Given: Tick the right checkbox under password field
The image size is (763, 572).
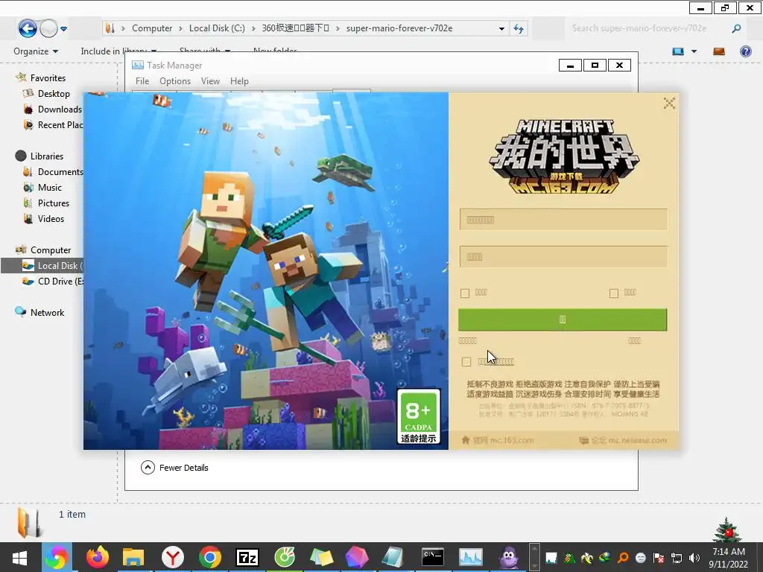Looking at the screenshot, I should pyautogui.click(x=614, y=293).
